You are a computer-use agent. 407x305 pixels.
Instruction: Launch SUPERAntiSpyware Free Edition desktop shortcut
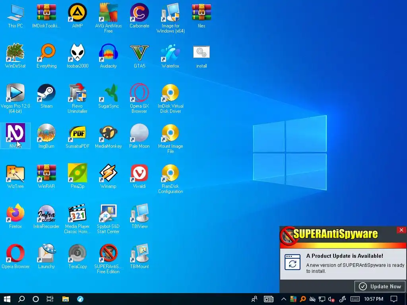click(x=108, y=258)
